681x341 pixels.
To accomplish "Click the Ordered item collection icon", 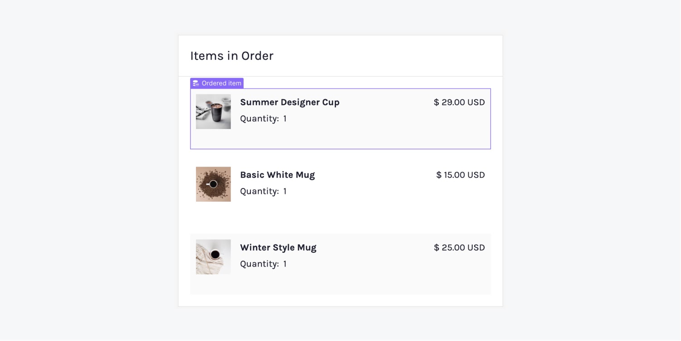I will pyautogui.click(x=196, y=84).
